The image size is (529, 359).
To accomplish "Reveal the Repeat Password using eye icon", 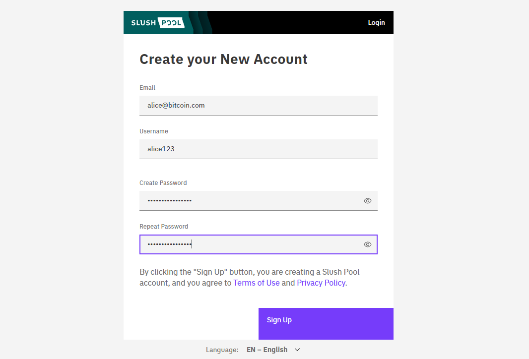I will [x=368, y=244].
